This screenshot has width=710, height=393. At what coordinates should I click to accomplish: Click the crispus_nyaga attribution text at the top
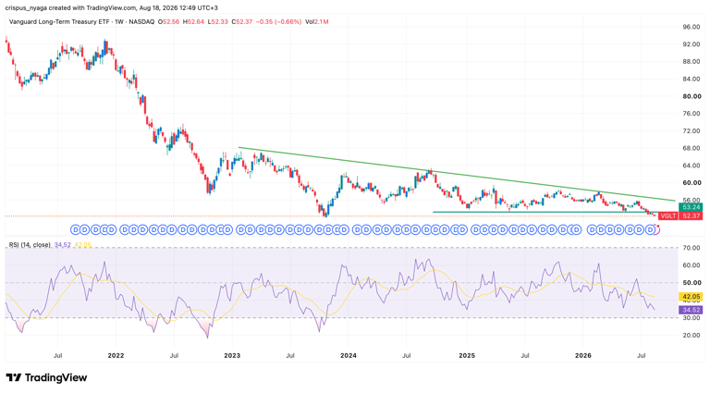111,7
